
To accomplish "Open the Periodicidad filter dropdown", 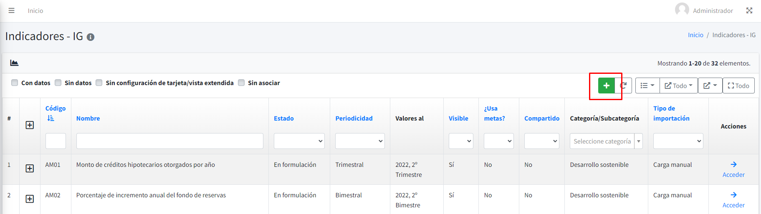I will (360, 141).
